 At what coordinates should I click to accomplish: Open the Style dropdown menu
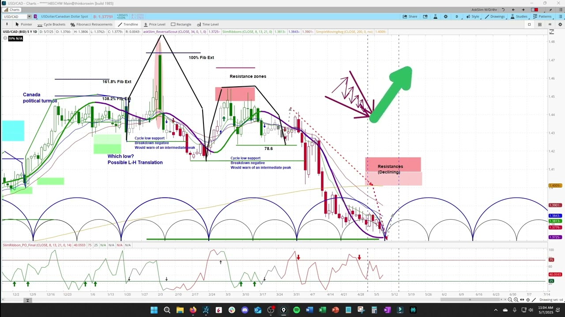[x=473, y=16]
